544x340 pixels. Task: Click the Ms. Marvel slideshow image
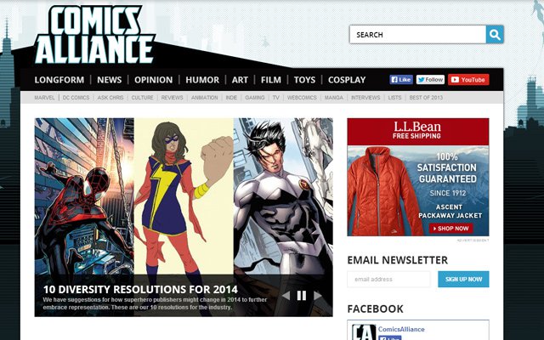point(184,196)
